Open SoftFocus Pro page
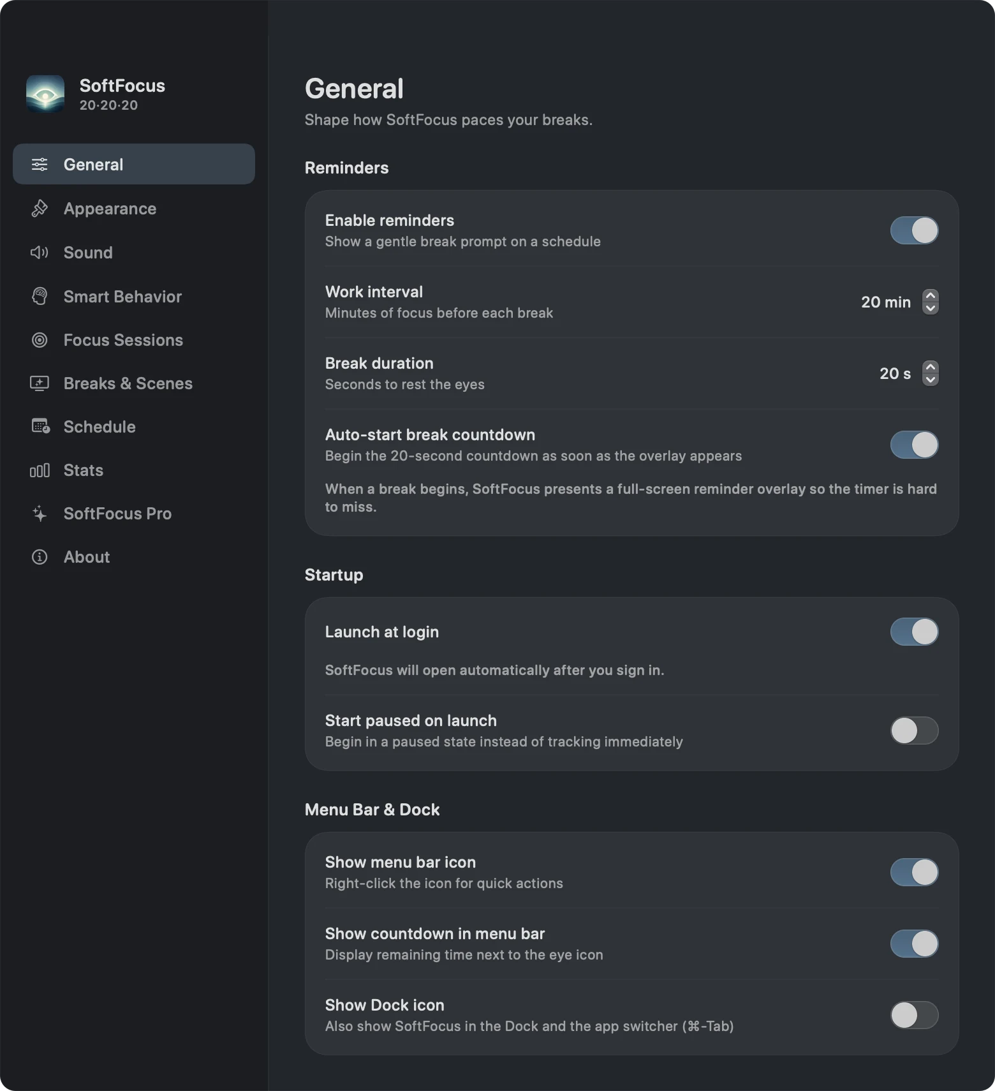This screenshot has width=995, height=1091. tap(134, 514)
